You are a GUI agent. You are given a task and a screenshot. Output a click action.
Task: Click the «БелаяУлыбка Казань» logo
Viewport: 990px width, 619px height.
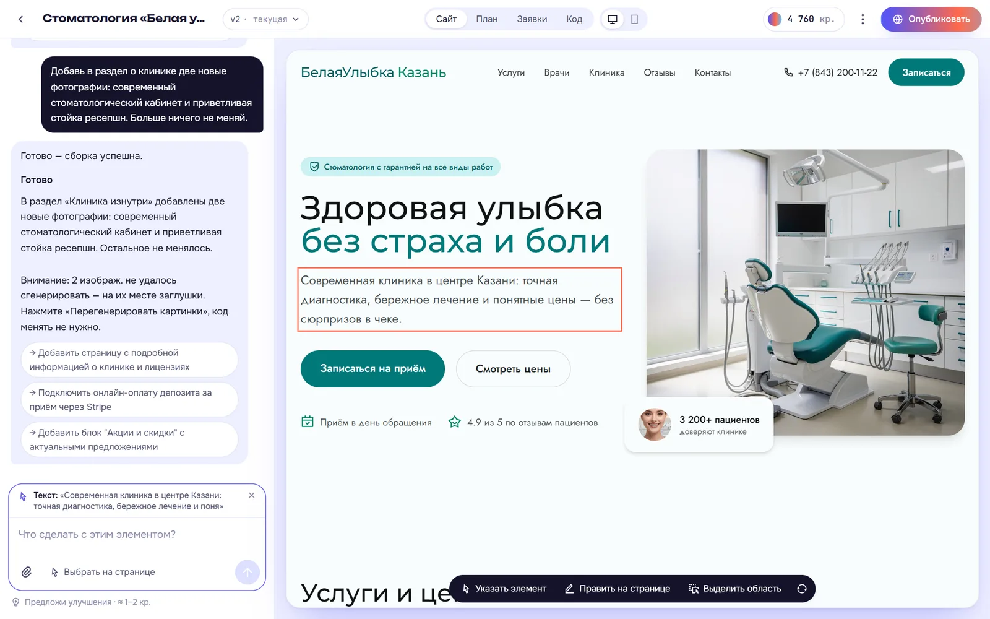[373, 72]
